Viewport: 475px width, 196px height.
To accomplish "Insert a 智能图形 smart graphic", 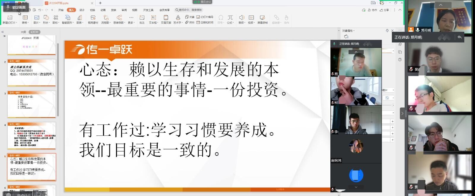I will point(67,18).
